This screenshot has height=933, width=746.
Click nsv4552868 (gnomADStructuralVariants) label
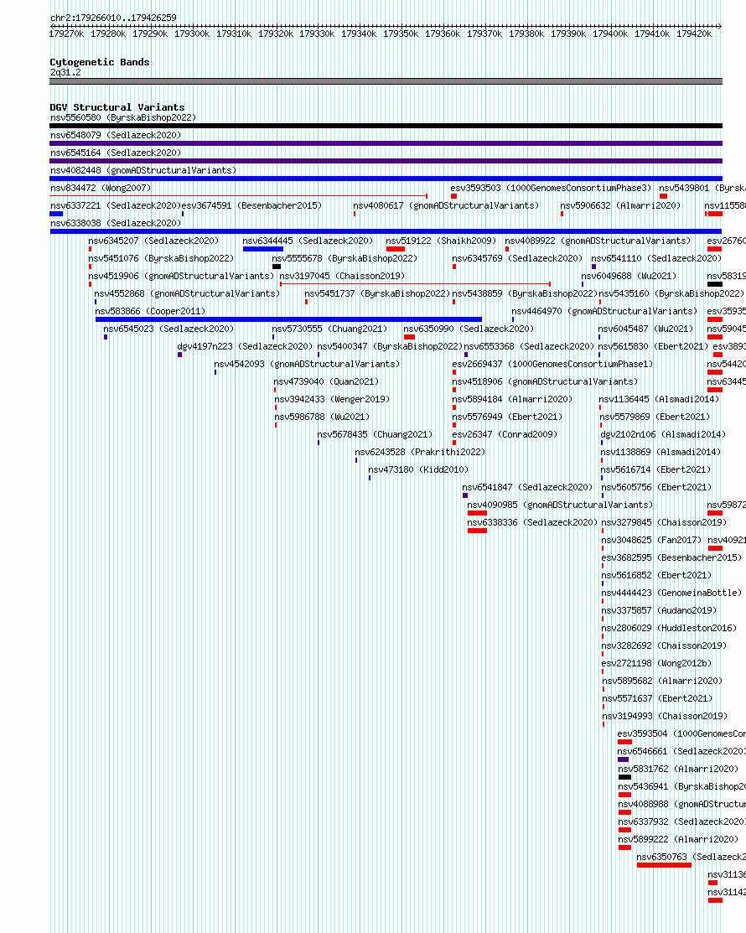187,293
